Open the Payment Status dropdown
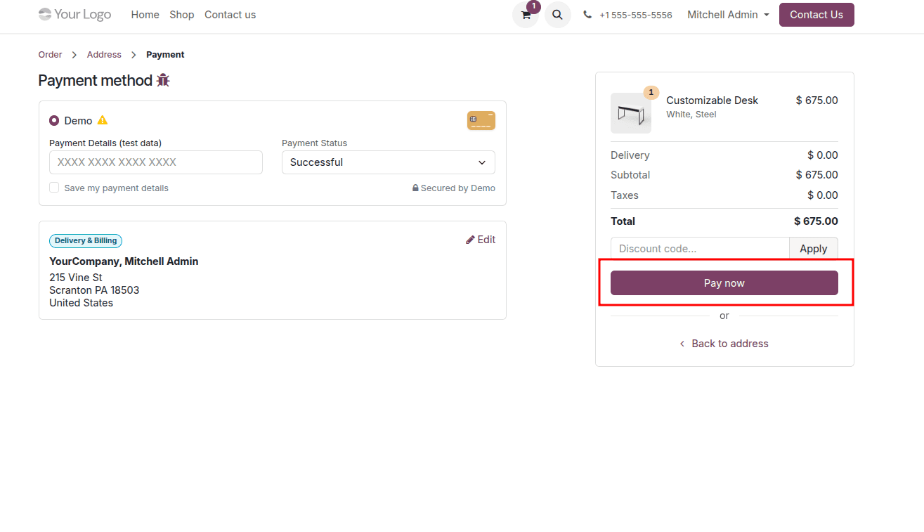 [x=389, y=162]
